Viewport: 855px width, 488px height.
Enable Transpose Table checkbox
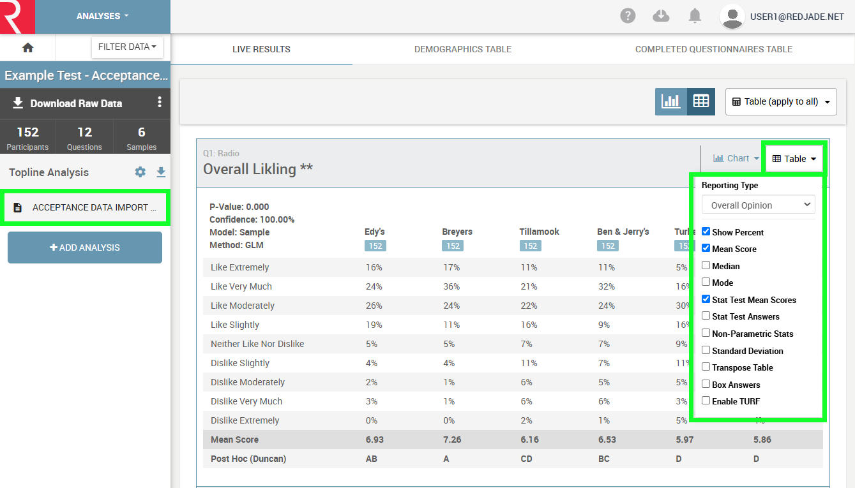pyautogui.click(x=706, y=367)
